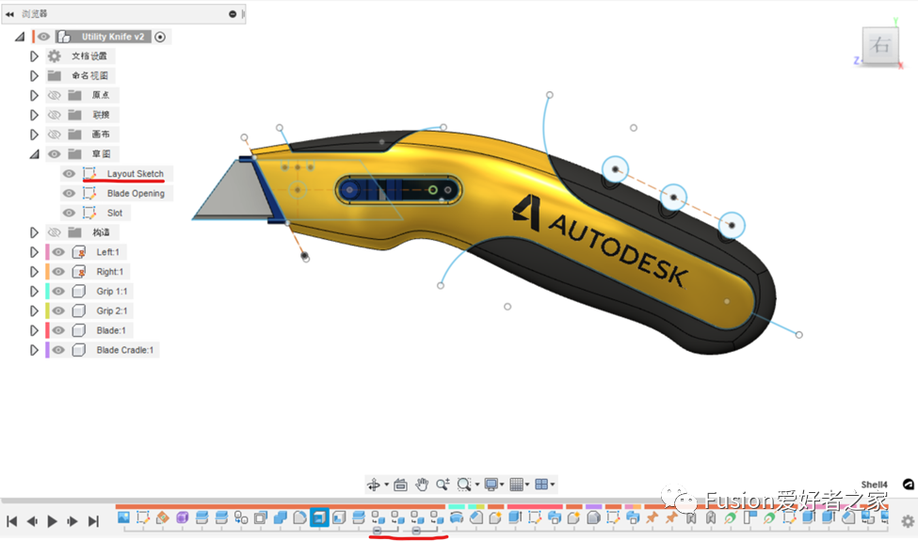Viewport: 918px width, 541px height.
Task: Open timeline settings gear icon
Action: click(x=908, y=521)
